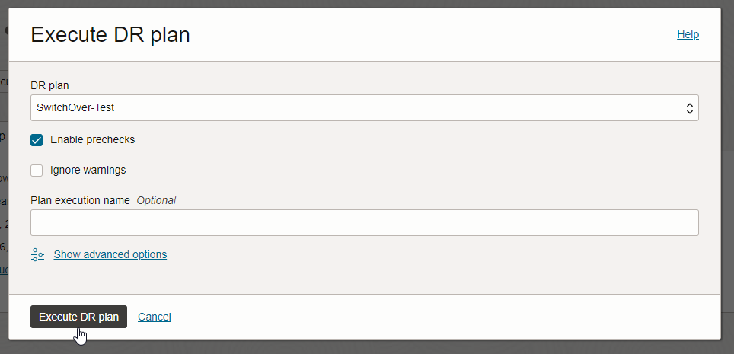Uncheck the Enable prechecks checkbox

point(37,140)
